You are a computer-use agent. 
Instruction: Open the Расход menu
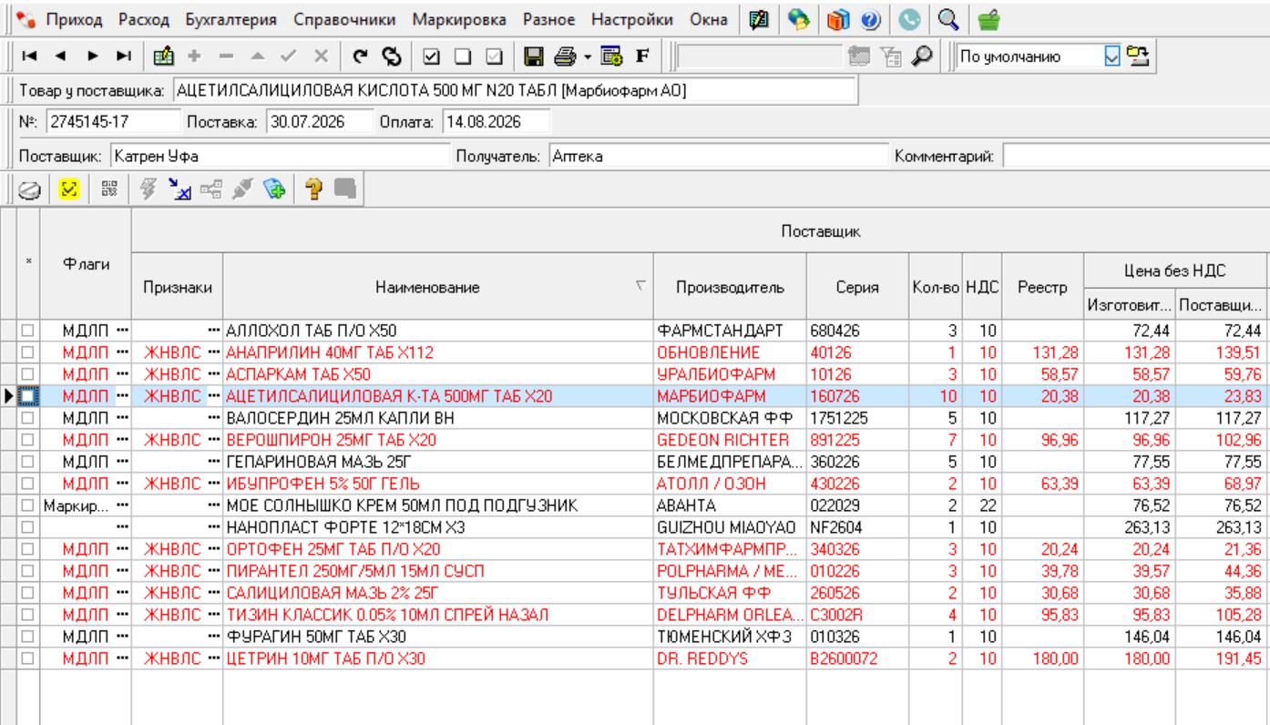tap(144, 19)
